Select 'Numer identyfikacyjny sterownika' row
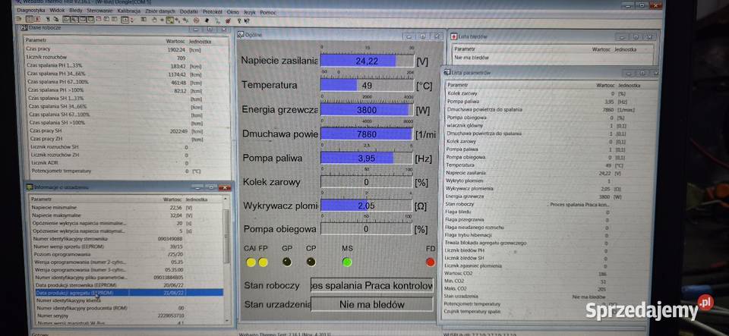729x336 pixels. pos(127,239)
